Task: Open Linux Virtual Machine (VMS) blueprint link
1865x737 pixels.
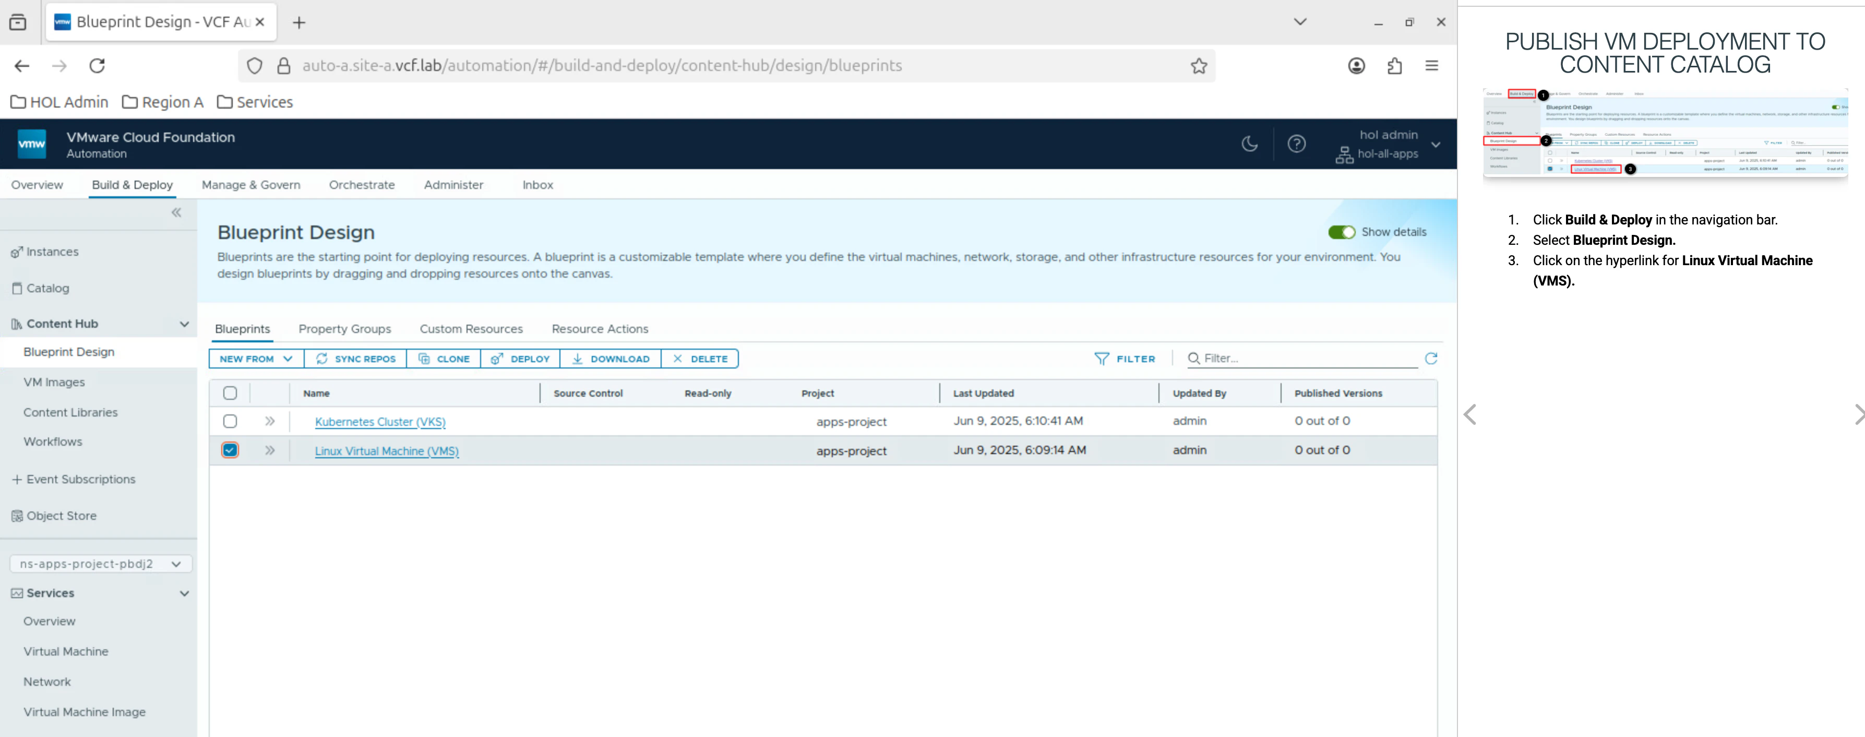Action: coord(387,451)
